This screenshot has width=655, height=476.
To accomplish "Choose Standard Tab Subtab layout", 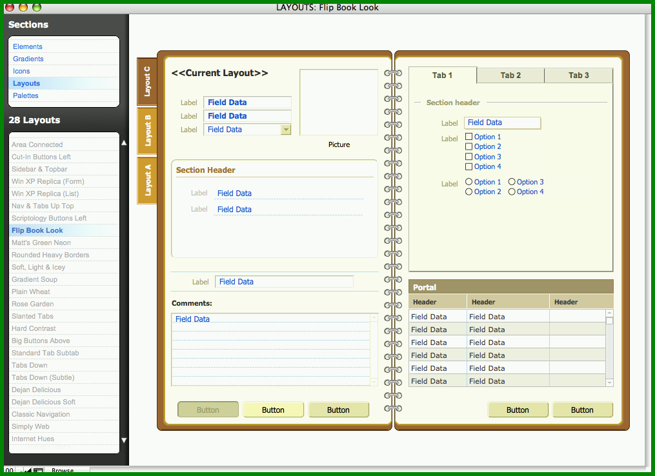I will (64, 353).
